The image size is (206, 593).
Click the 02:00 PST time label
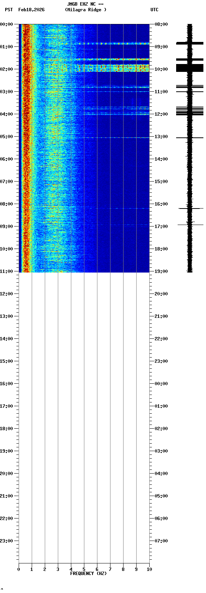pos(6,69)
